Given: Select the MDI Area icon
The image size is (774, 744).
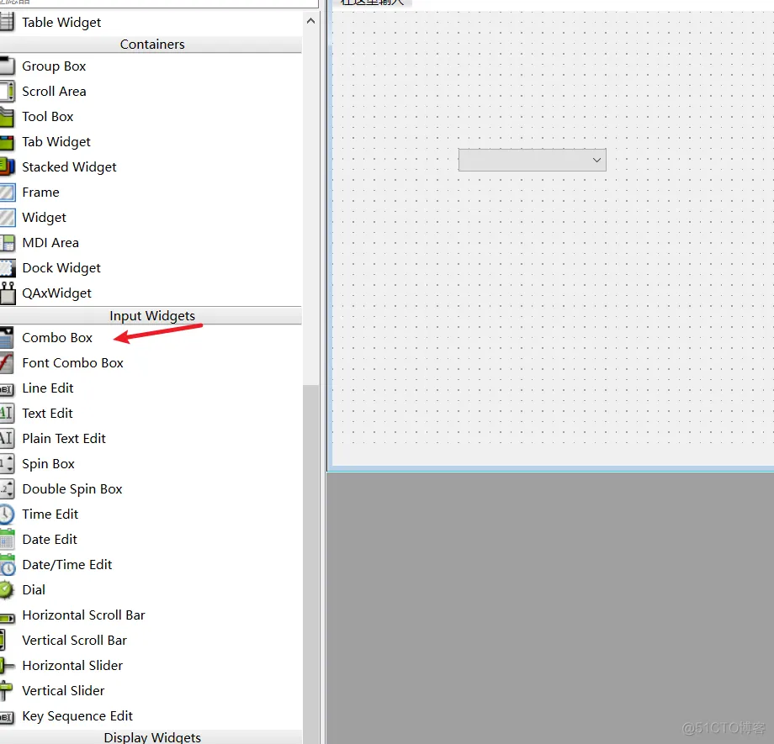Looking at the screenshot, I should 7,243.
